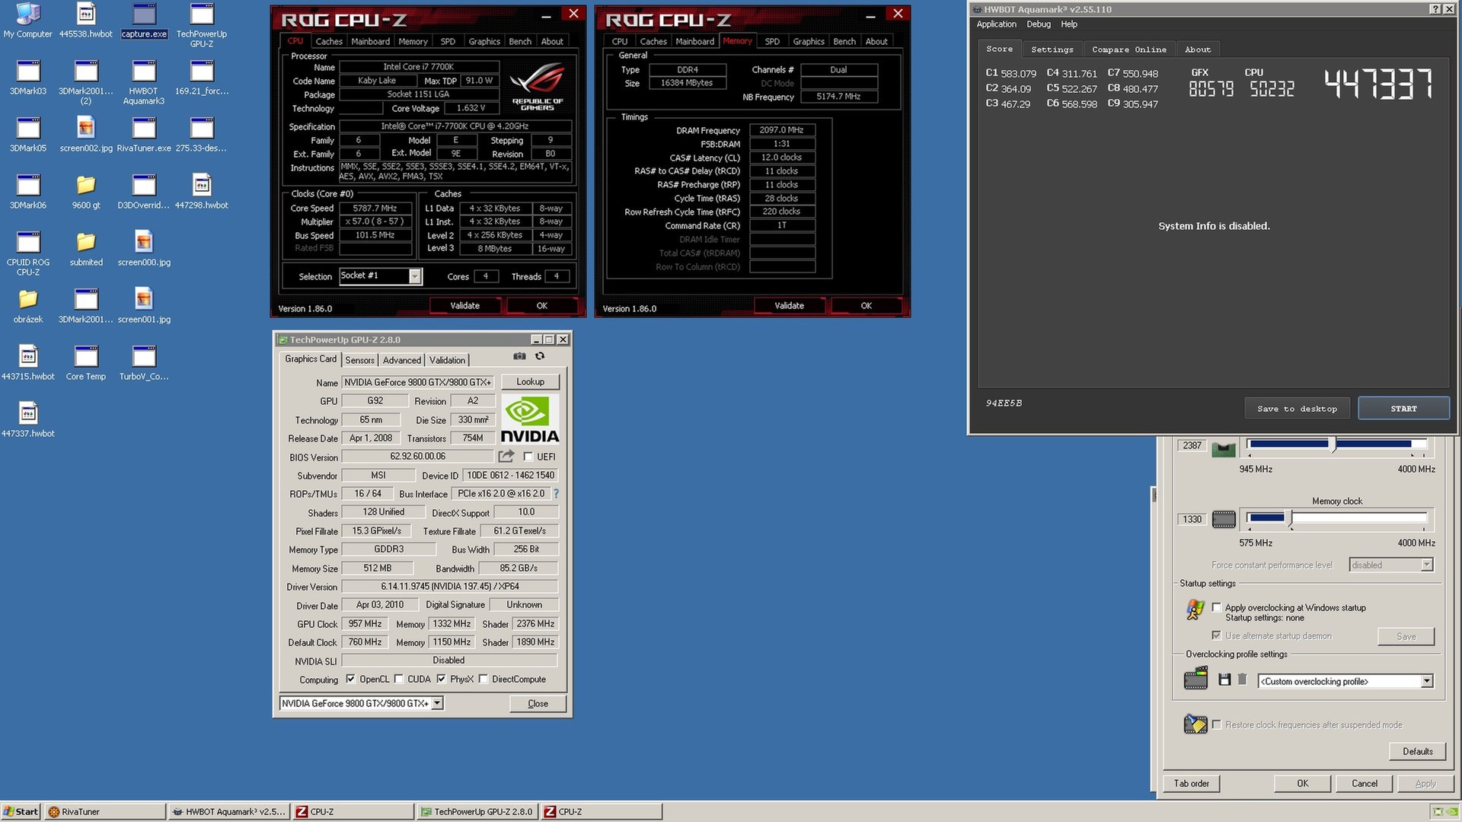Open Bench tab in left CPU-Z
Screen dimensions: 1462x822
point(520,41)
